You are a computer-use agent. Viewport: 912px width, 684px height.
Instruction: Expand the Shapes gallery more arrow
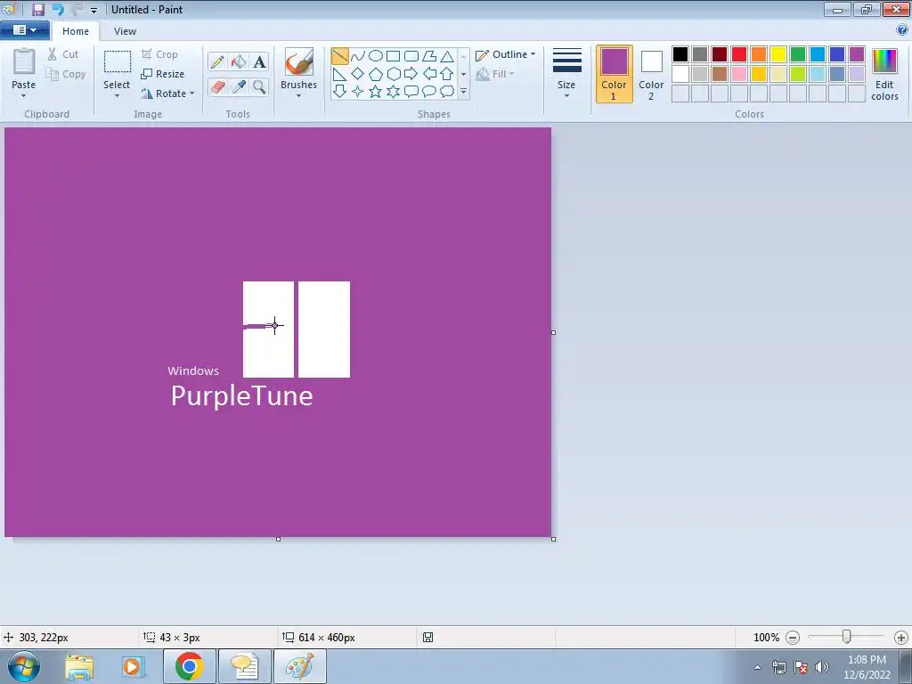pos(463,92)
